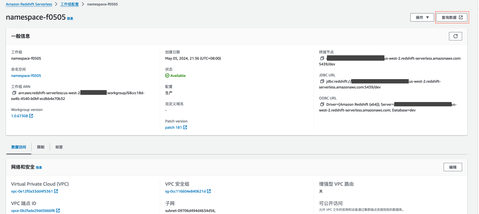Open VPC endpoint vpce-0b2fada29dd3666f8 link
Screen dimensions: 479x214
pos(33,211)
